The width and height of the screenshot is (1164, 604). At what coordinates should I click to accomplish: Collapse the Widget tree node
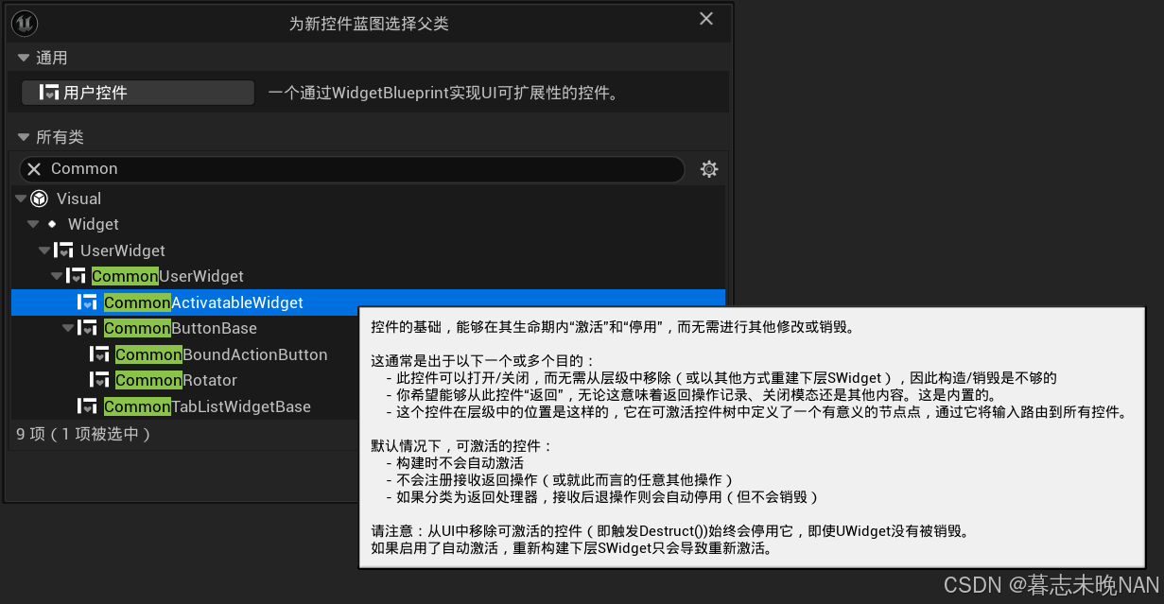pos(33,224)
